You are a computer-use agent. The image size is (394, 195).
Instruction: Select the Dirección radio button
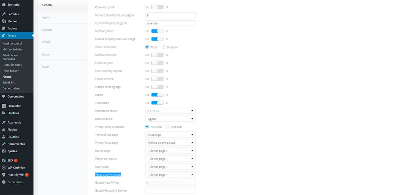(x=163, y=47)
